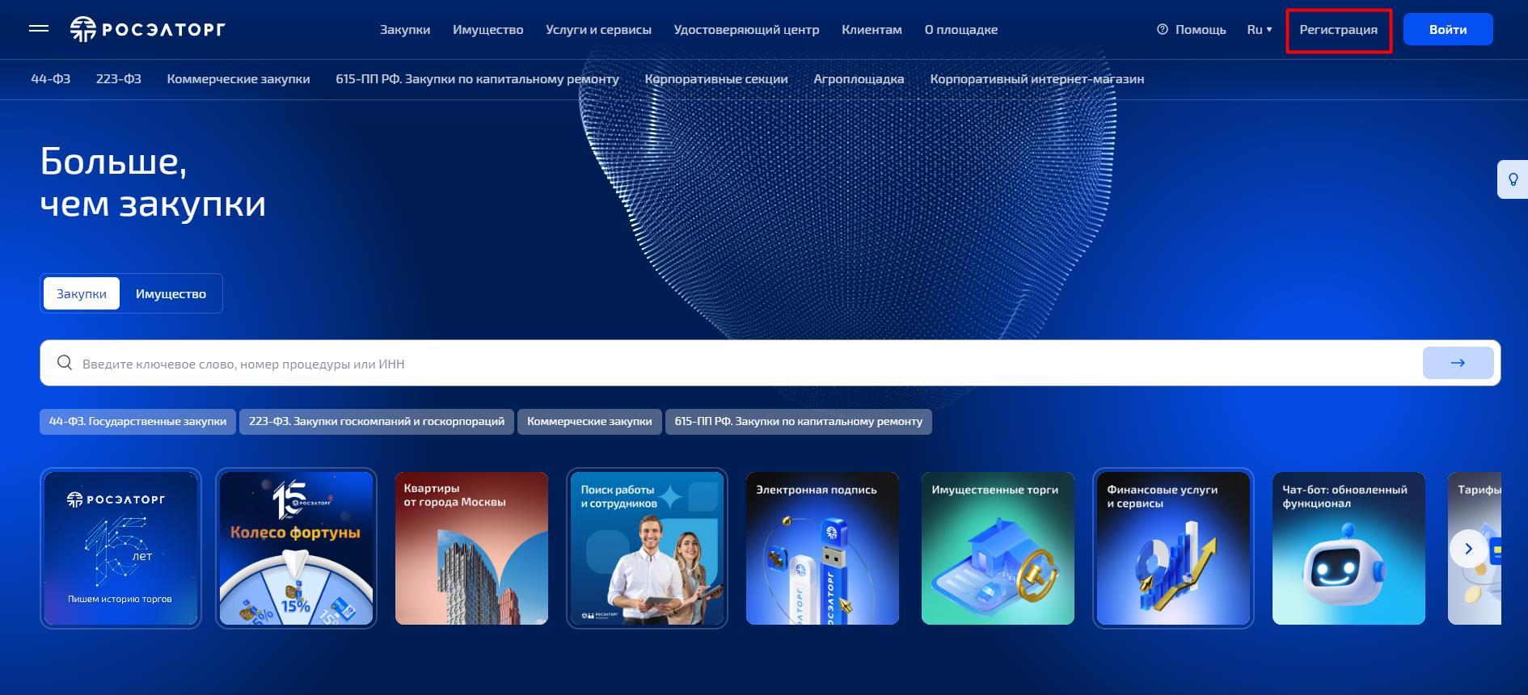Click the magnifier icon in search bar

(x=65, y=363)
